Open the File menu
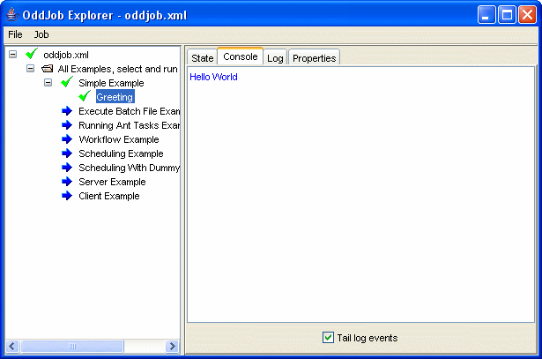Viewport: 542px width, 359px height. click(x=15, y=34)
